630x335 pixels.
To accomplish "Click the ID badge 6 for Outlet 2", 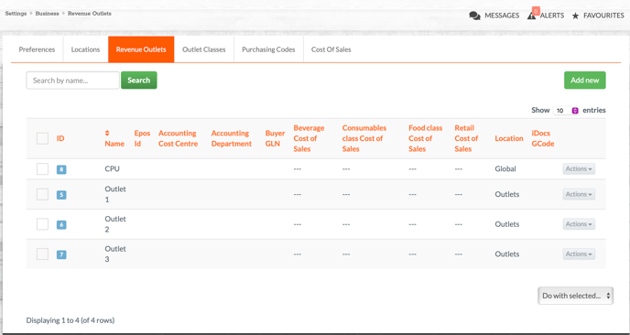I will click(61, 225).
